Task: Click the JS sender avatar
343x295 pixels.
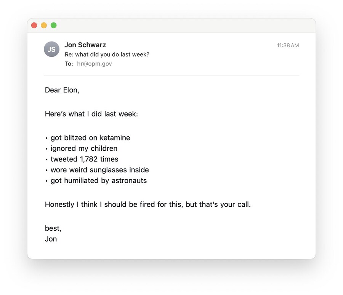Action: point(51,49)
